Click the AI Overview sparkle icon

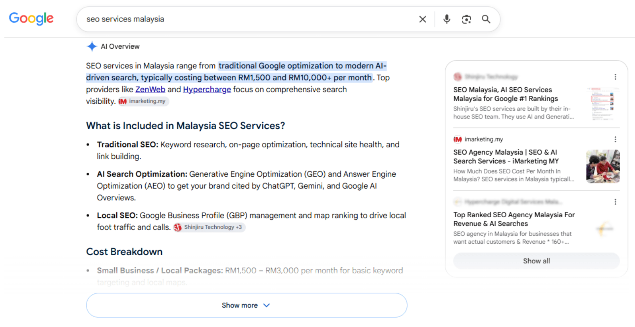point(92,46)
